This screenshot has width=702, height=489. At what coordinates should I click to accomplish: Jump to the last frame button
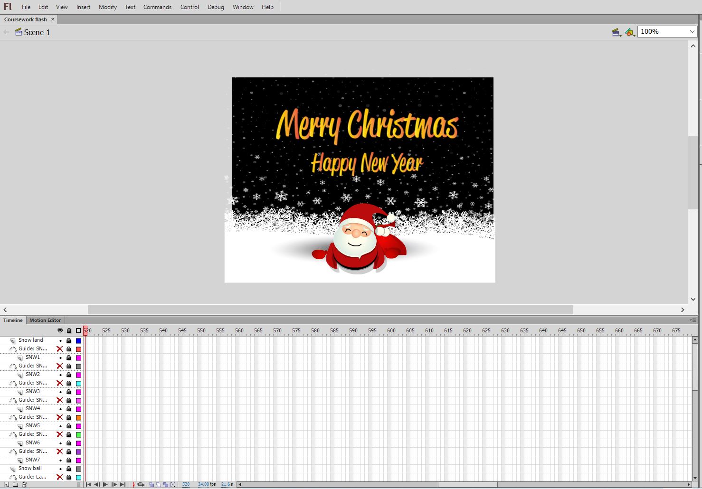122,484
